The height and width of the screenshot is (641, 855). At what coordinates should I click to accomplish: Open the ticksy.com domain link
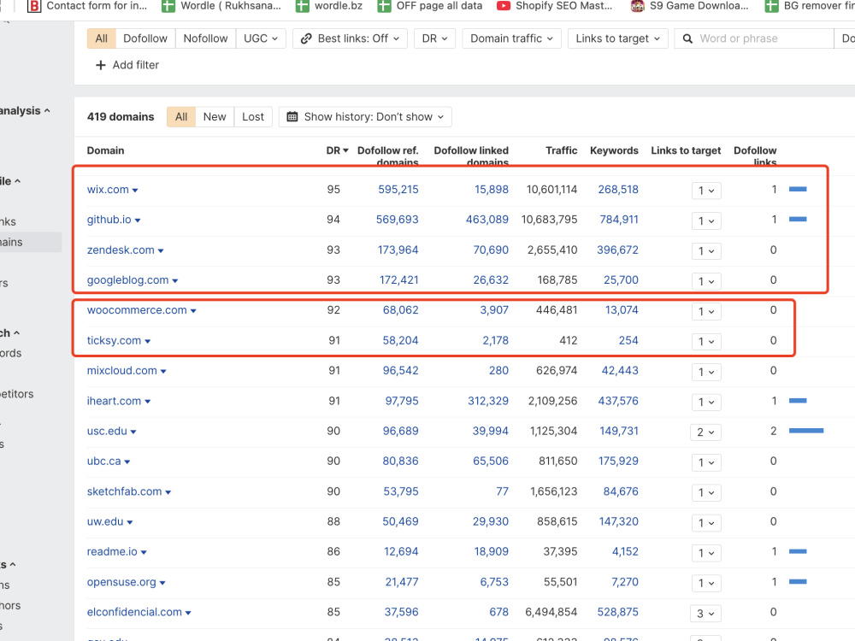(x=114, y=340)
